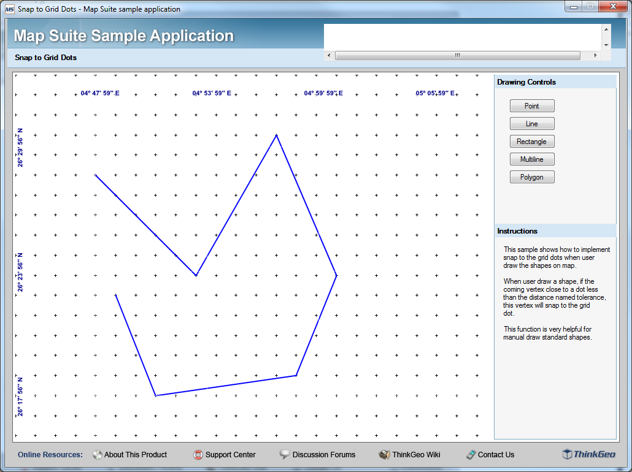
Task: Click inside the empty text field above the scrollbar
Action: coord(460,37)
